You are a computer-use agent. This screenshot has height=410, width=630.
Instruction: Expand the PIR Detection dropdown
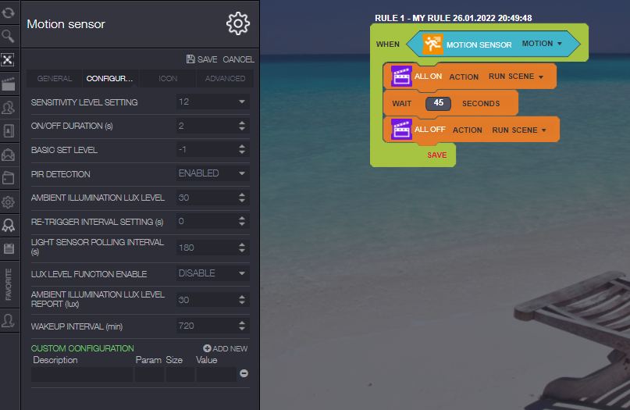coord(212,173)
